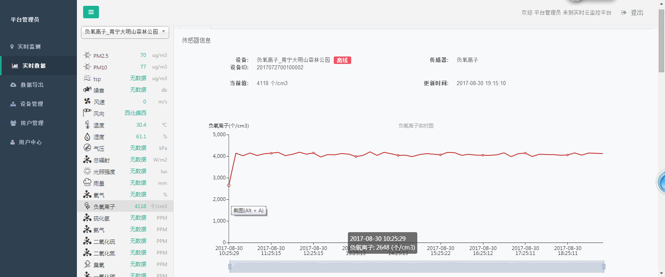This screenshot has width=665, height=277.
Task: Navigate to 用户管理 page
Action: (32, 123)
